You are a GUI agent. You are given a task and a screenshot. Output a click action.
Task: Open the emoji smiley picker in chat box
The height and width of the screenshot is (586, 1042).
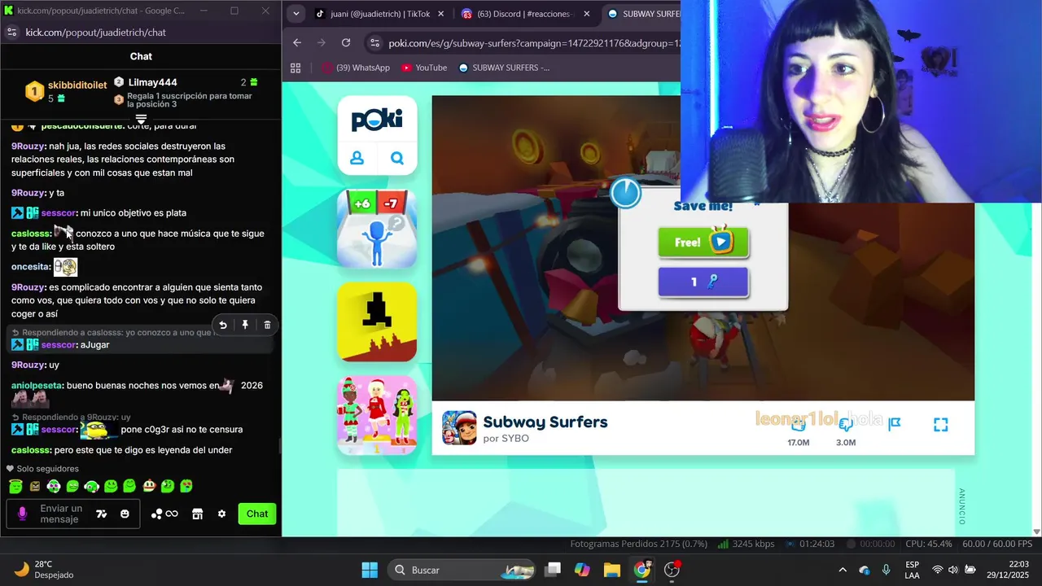click(x=125, y=514)
